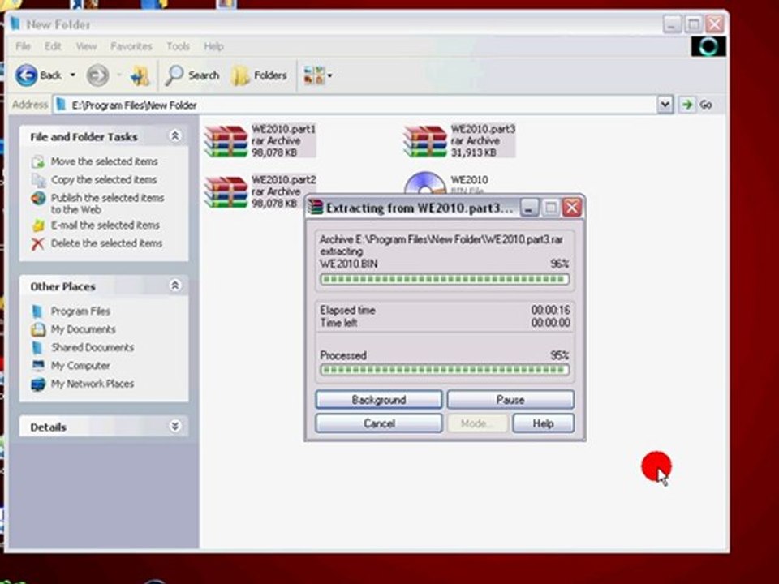Open the File menu
This screenshot has height=584, width=779.
click(23, 47)
